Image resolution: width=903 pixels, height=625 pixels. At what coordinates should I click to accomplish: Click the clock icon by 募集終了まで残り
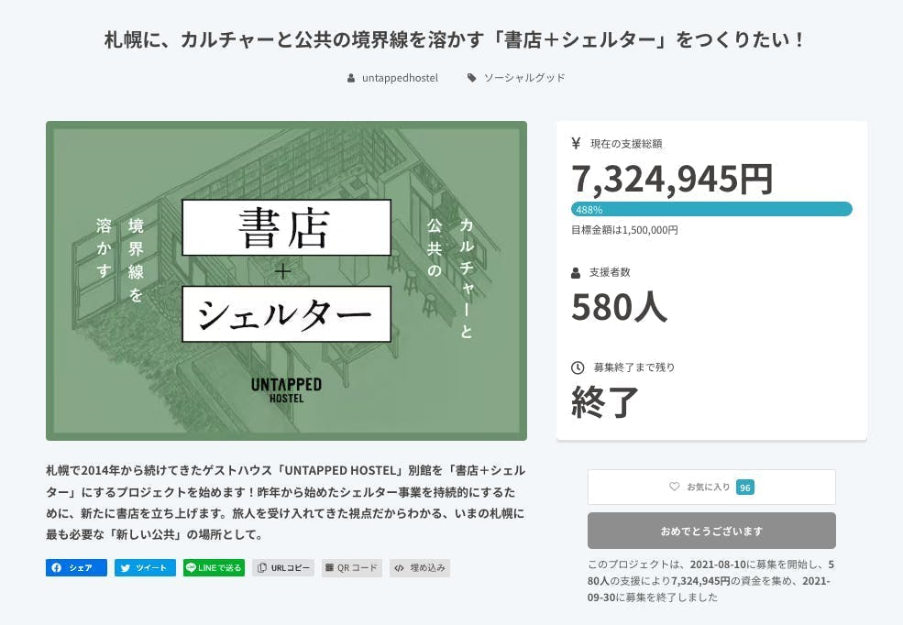tap(578, 367)
